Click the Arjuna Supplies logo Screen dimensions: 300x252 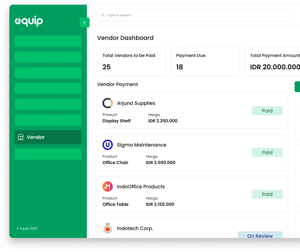tap(107, 103)
